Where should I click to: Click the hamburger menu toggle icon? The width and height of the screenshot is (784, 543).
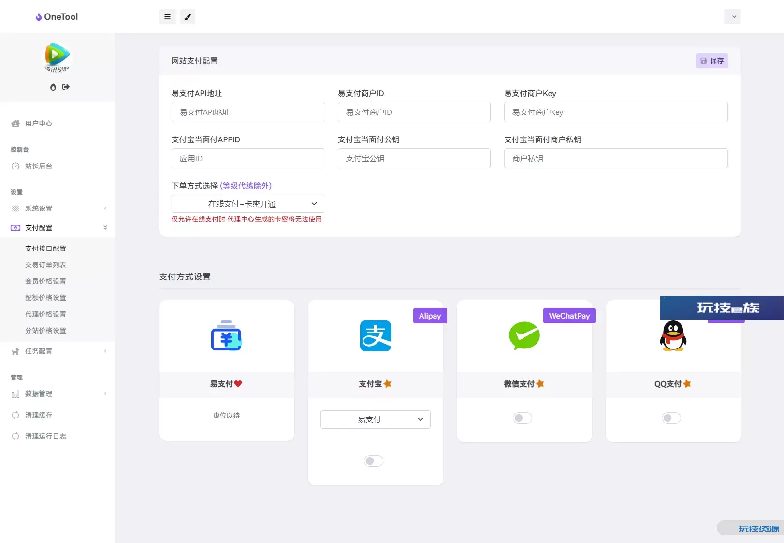tap(167, 17)
